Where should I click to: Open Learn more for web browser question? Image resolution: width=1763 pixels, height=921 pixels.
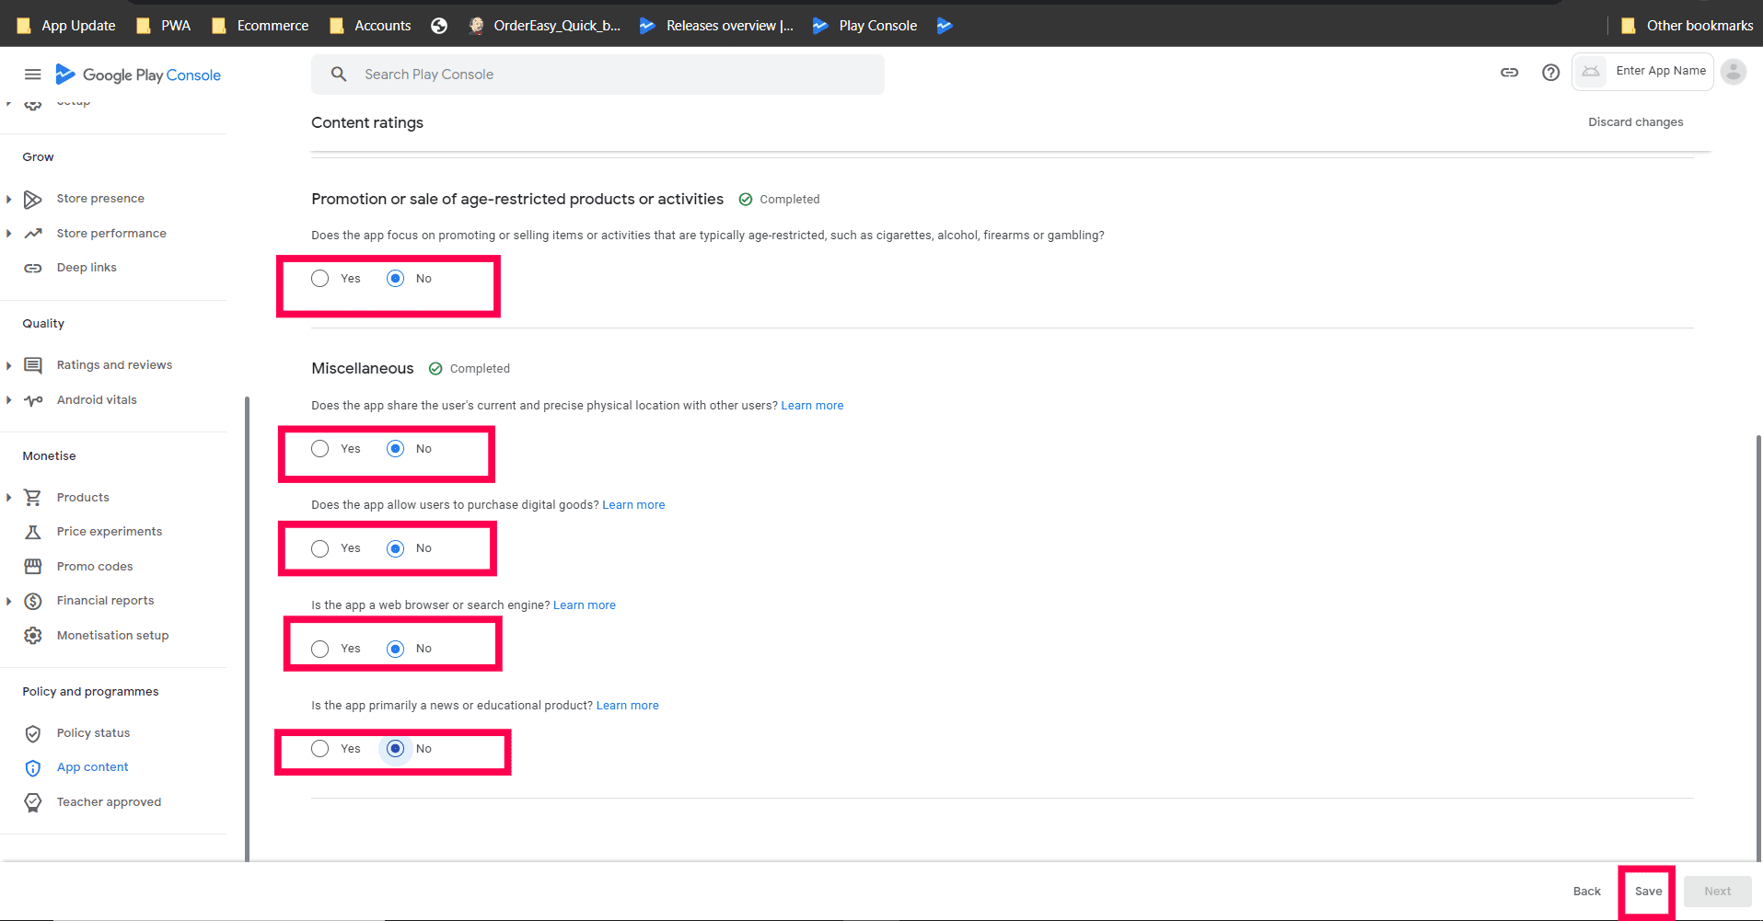tap(585, 605)
